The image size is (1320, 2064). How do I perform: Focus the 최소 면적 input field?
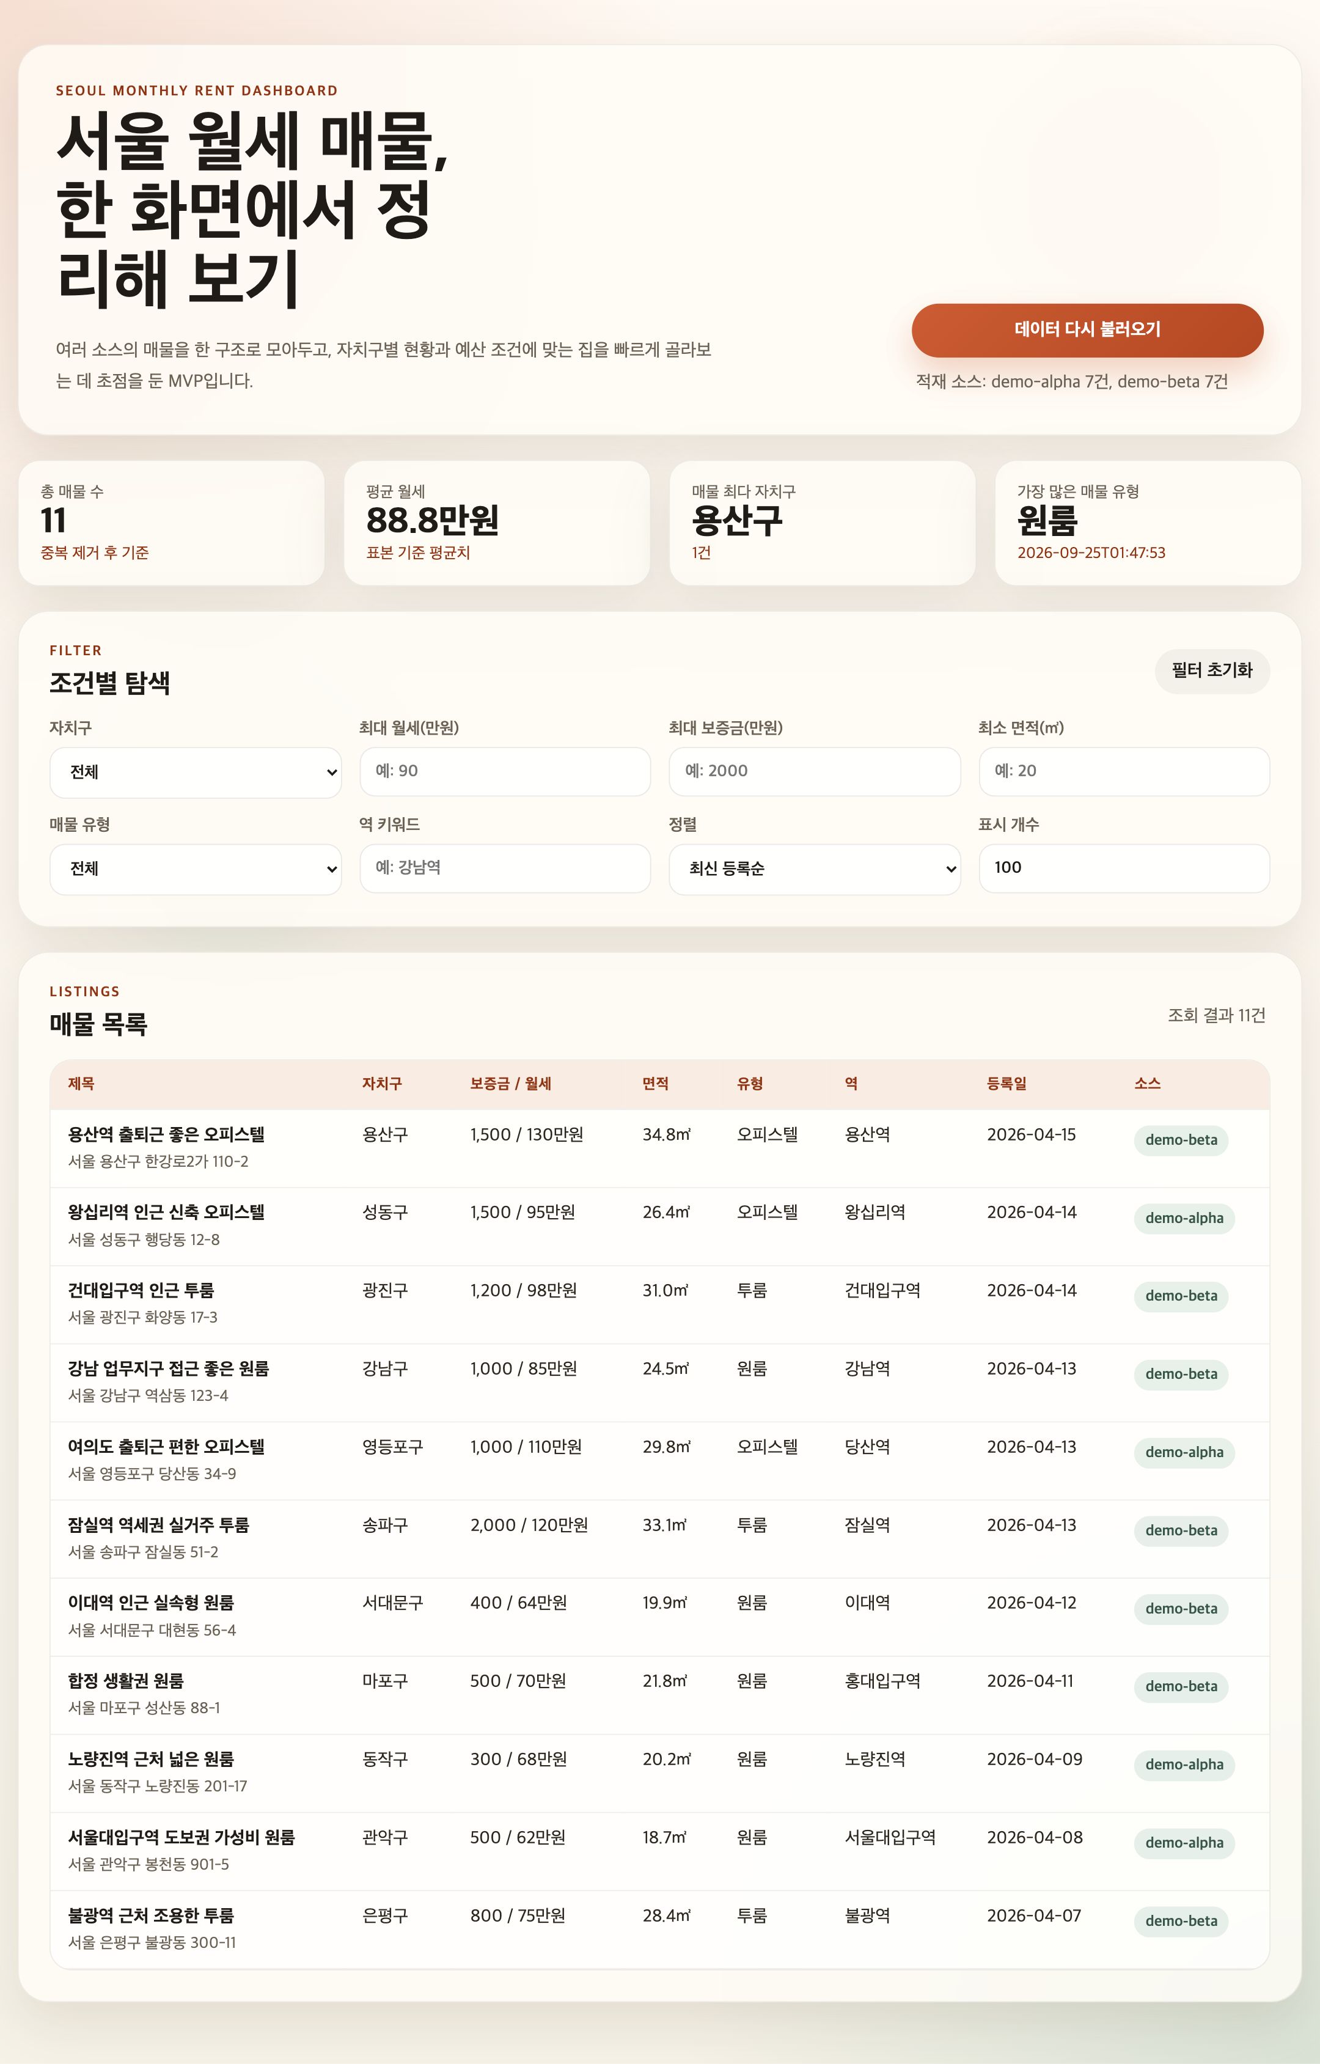click(1124, 771)
